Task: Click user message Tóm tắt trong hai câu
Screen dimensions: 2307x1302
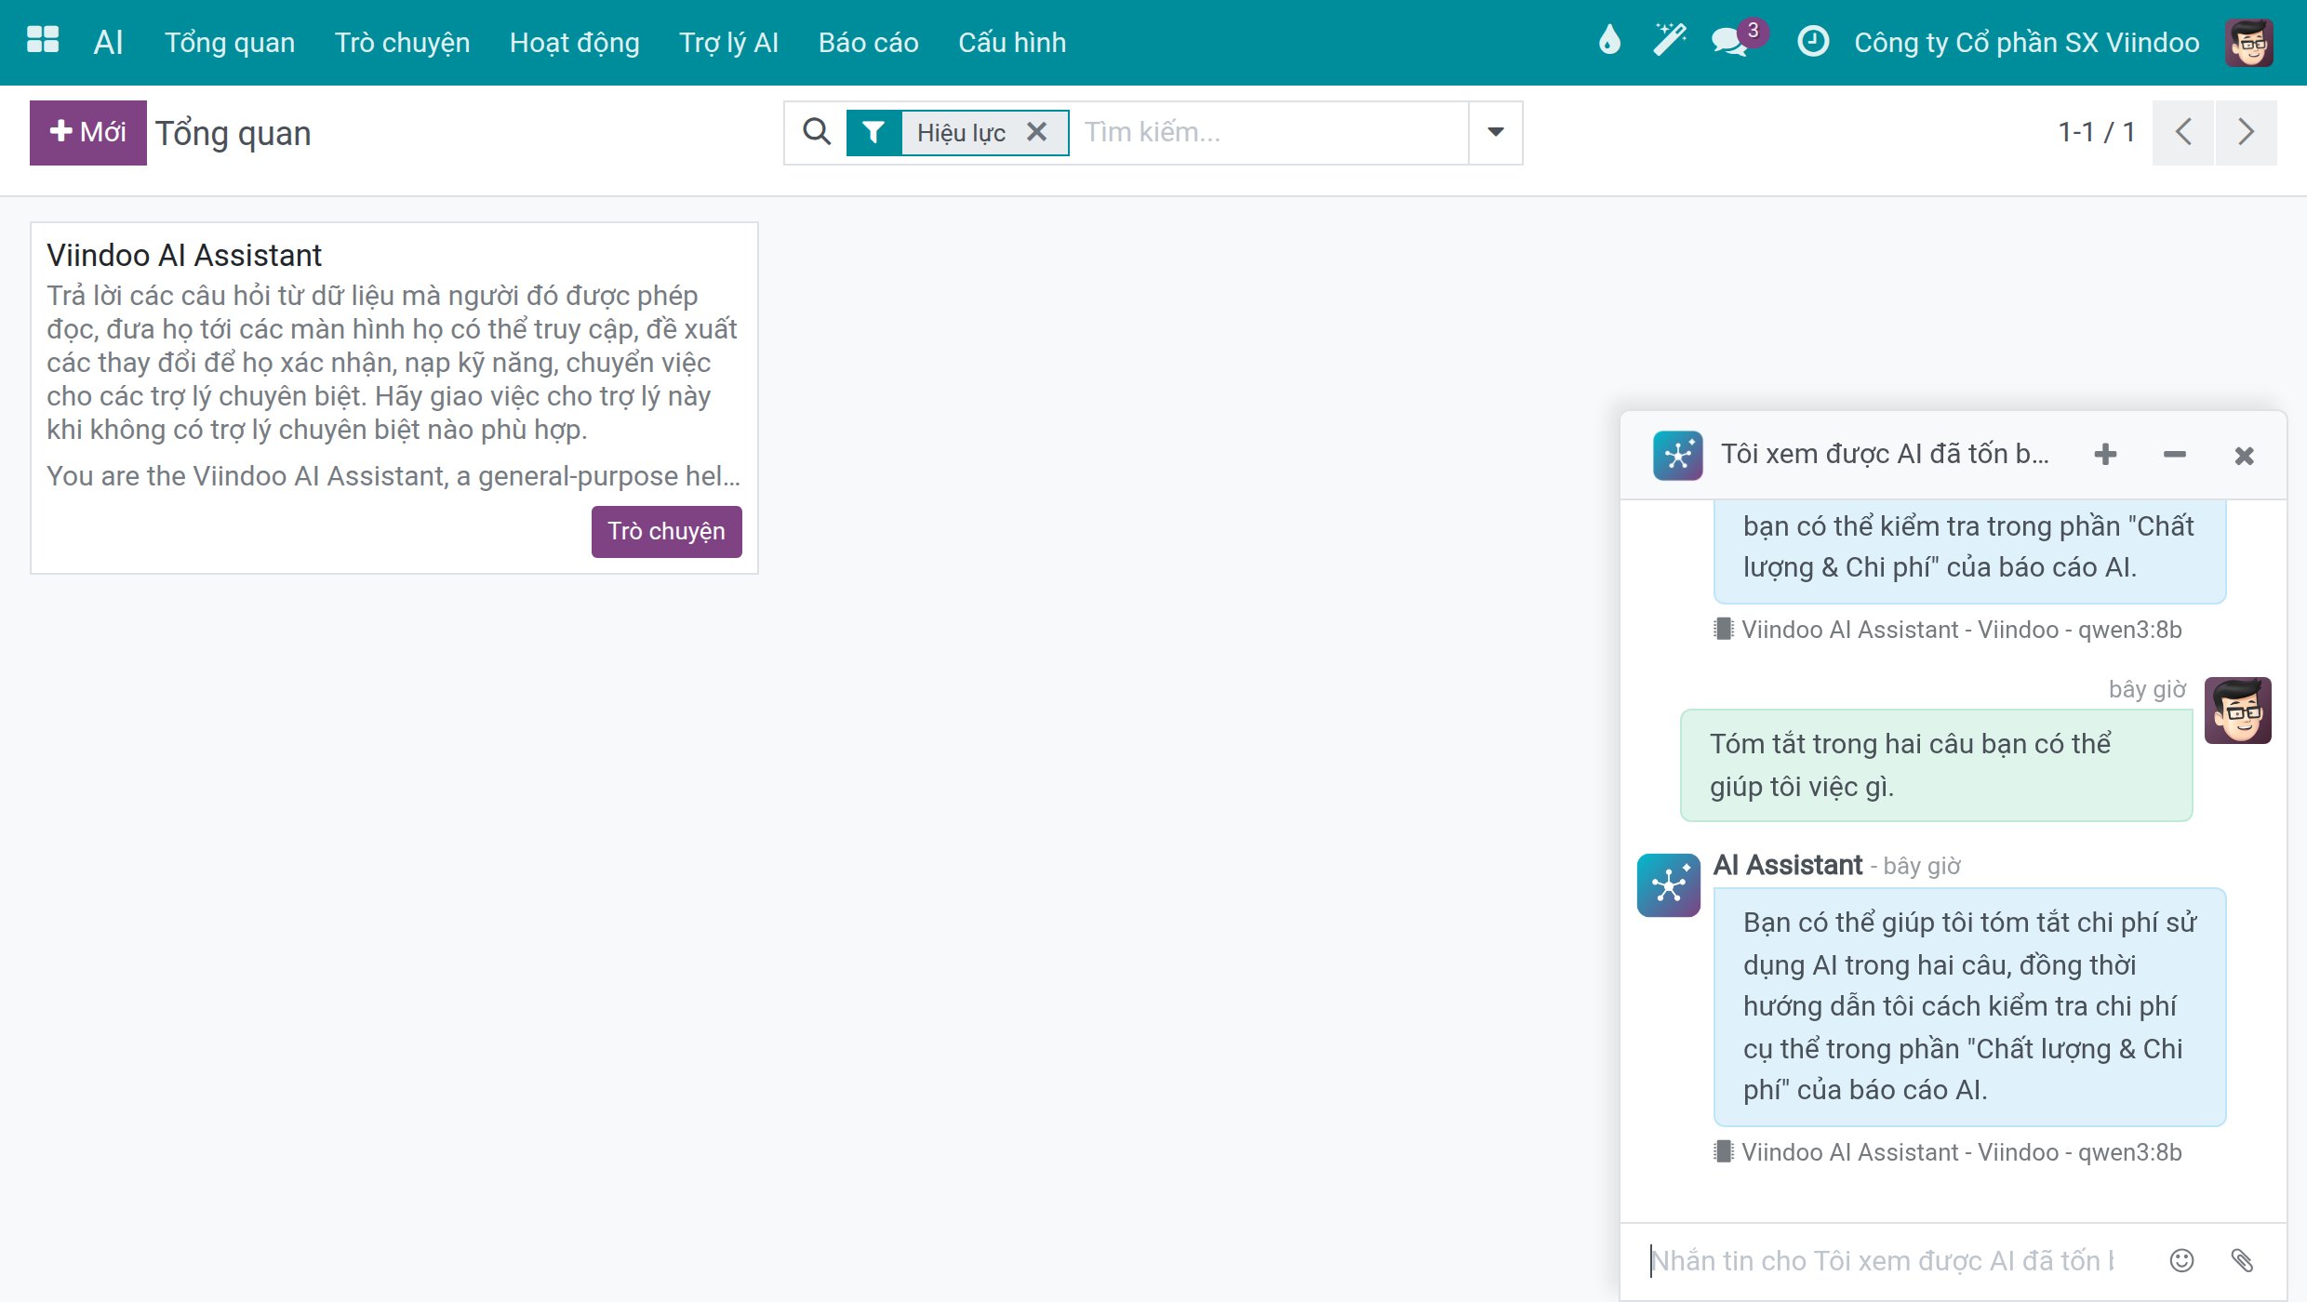Action: pos(1936,764)
